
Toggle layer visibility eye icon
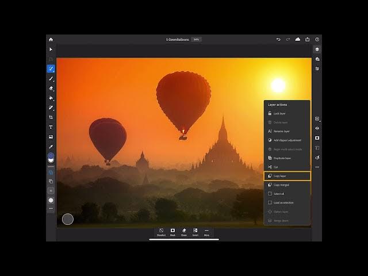pyautogui.click(x=317, y=128)
